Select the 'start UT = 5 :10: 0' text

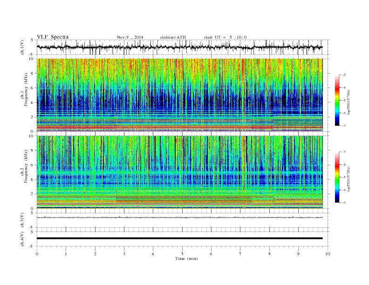click(x=225, y=37)
